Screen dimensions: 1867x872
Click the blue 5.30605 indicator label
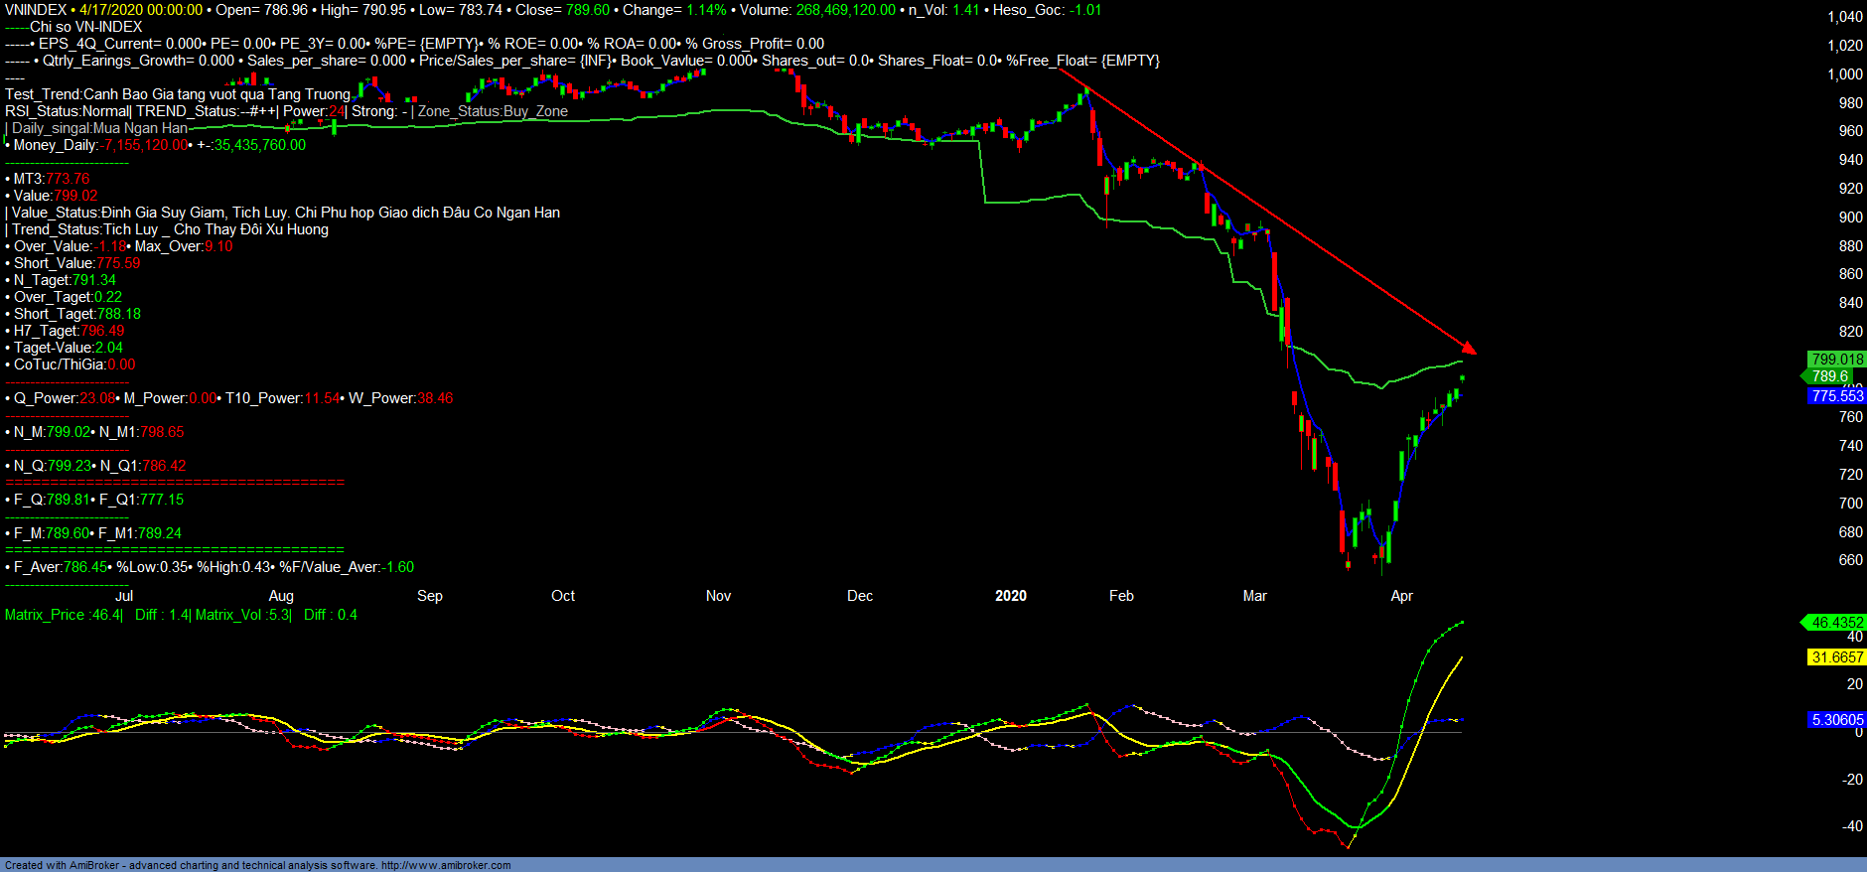pyautogui.click(x=1836, y=720)
